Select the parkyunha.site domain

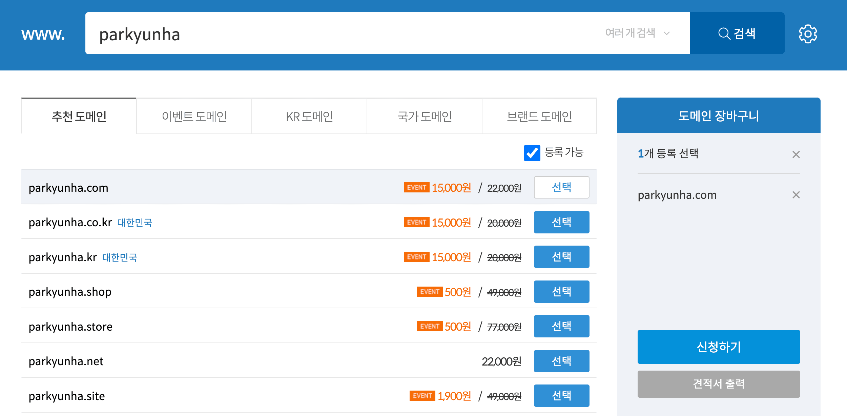tap(561, 396)
